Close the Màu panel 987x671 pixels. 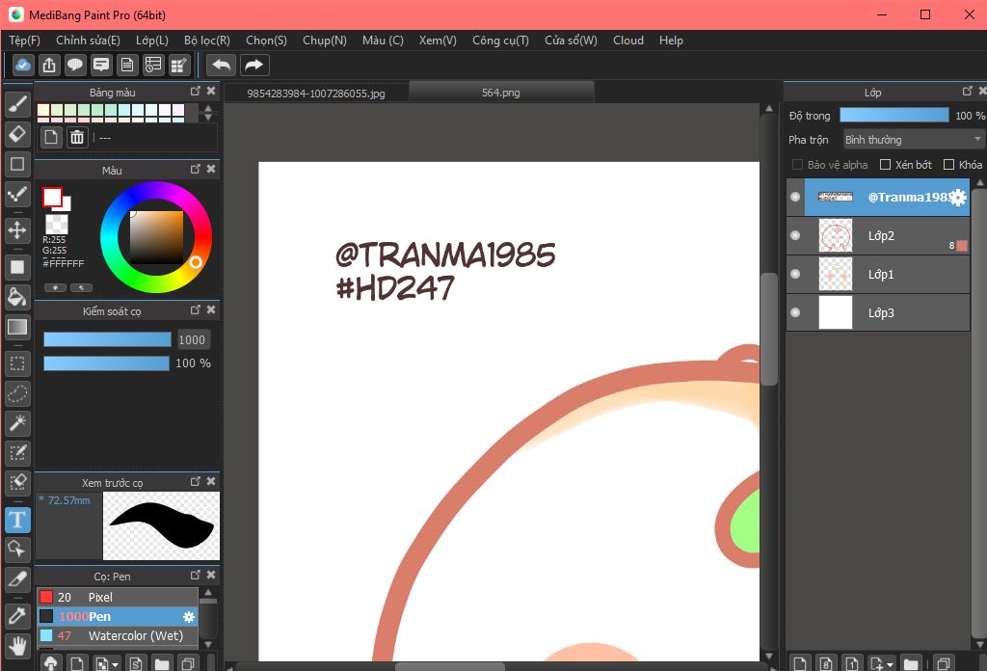211,170
